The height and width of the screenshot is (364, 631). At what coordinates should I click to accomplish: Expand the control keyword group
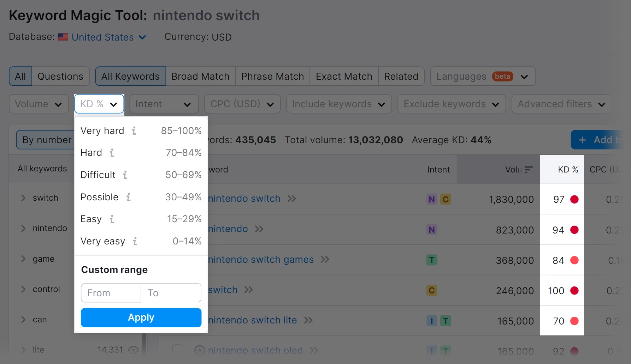tap(23, 289)
